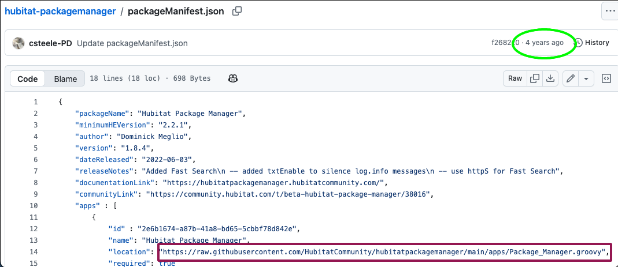The width and height of the screenshot is (618, 267).
Task: Go to hubitat-packagemanager repository breadcrumb
Action: [x=60, y=11]
